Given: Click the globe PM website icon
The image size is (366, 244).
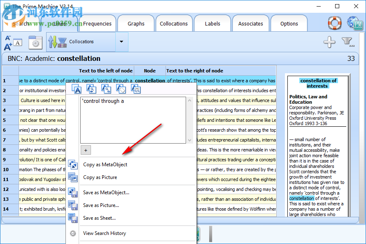Looking at the screenshot, I should 355,23.
